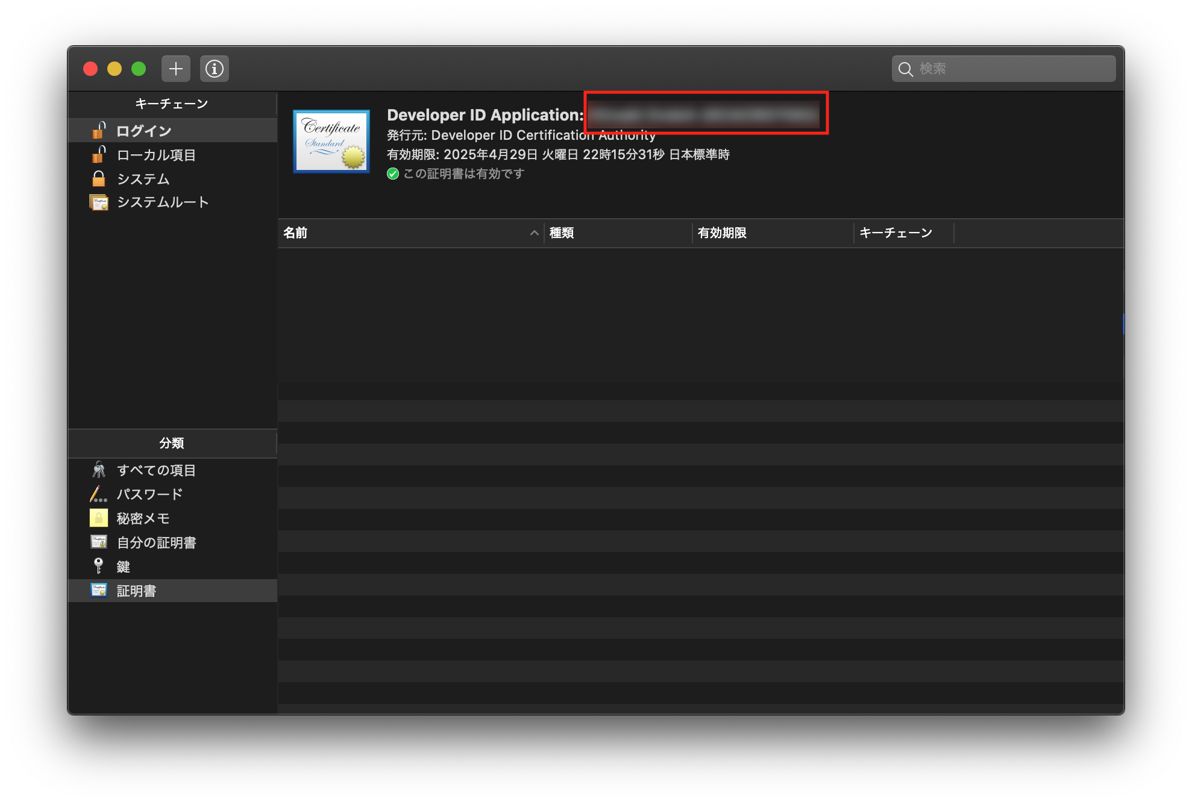
Task: Select the 証明書 category
Action: click(x=136, y=591)
